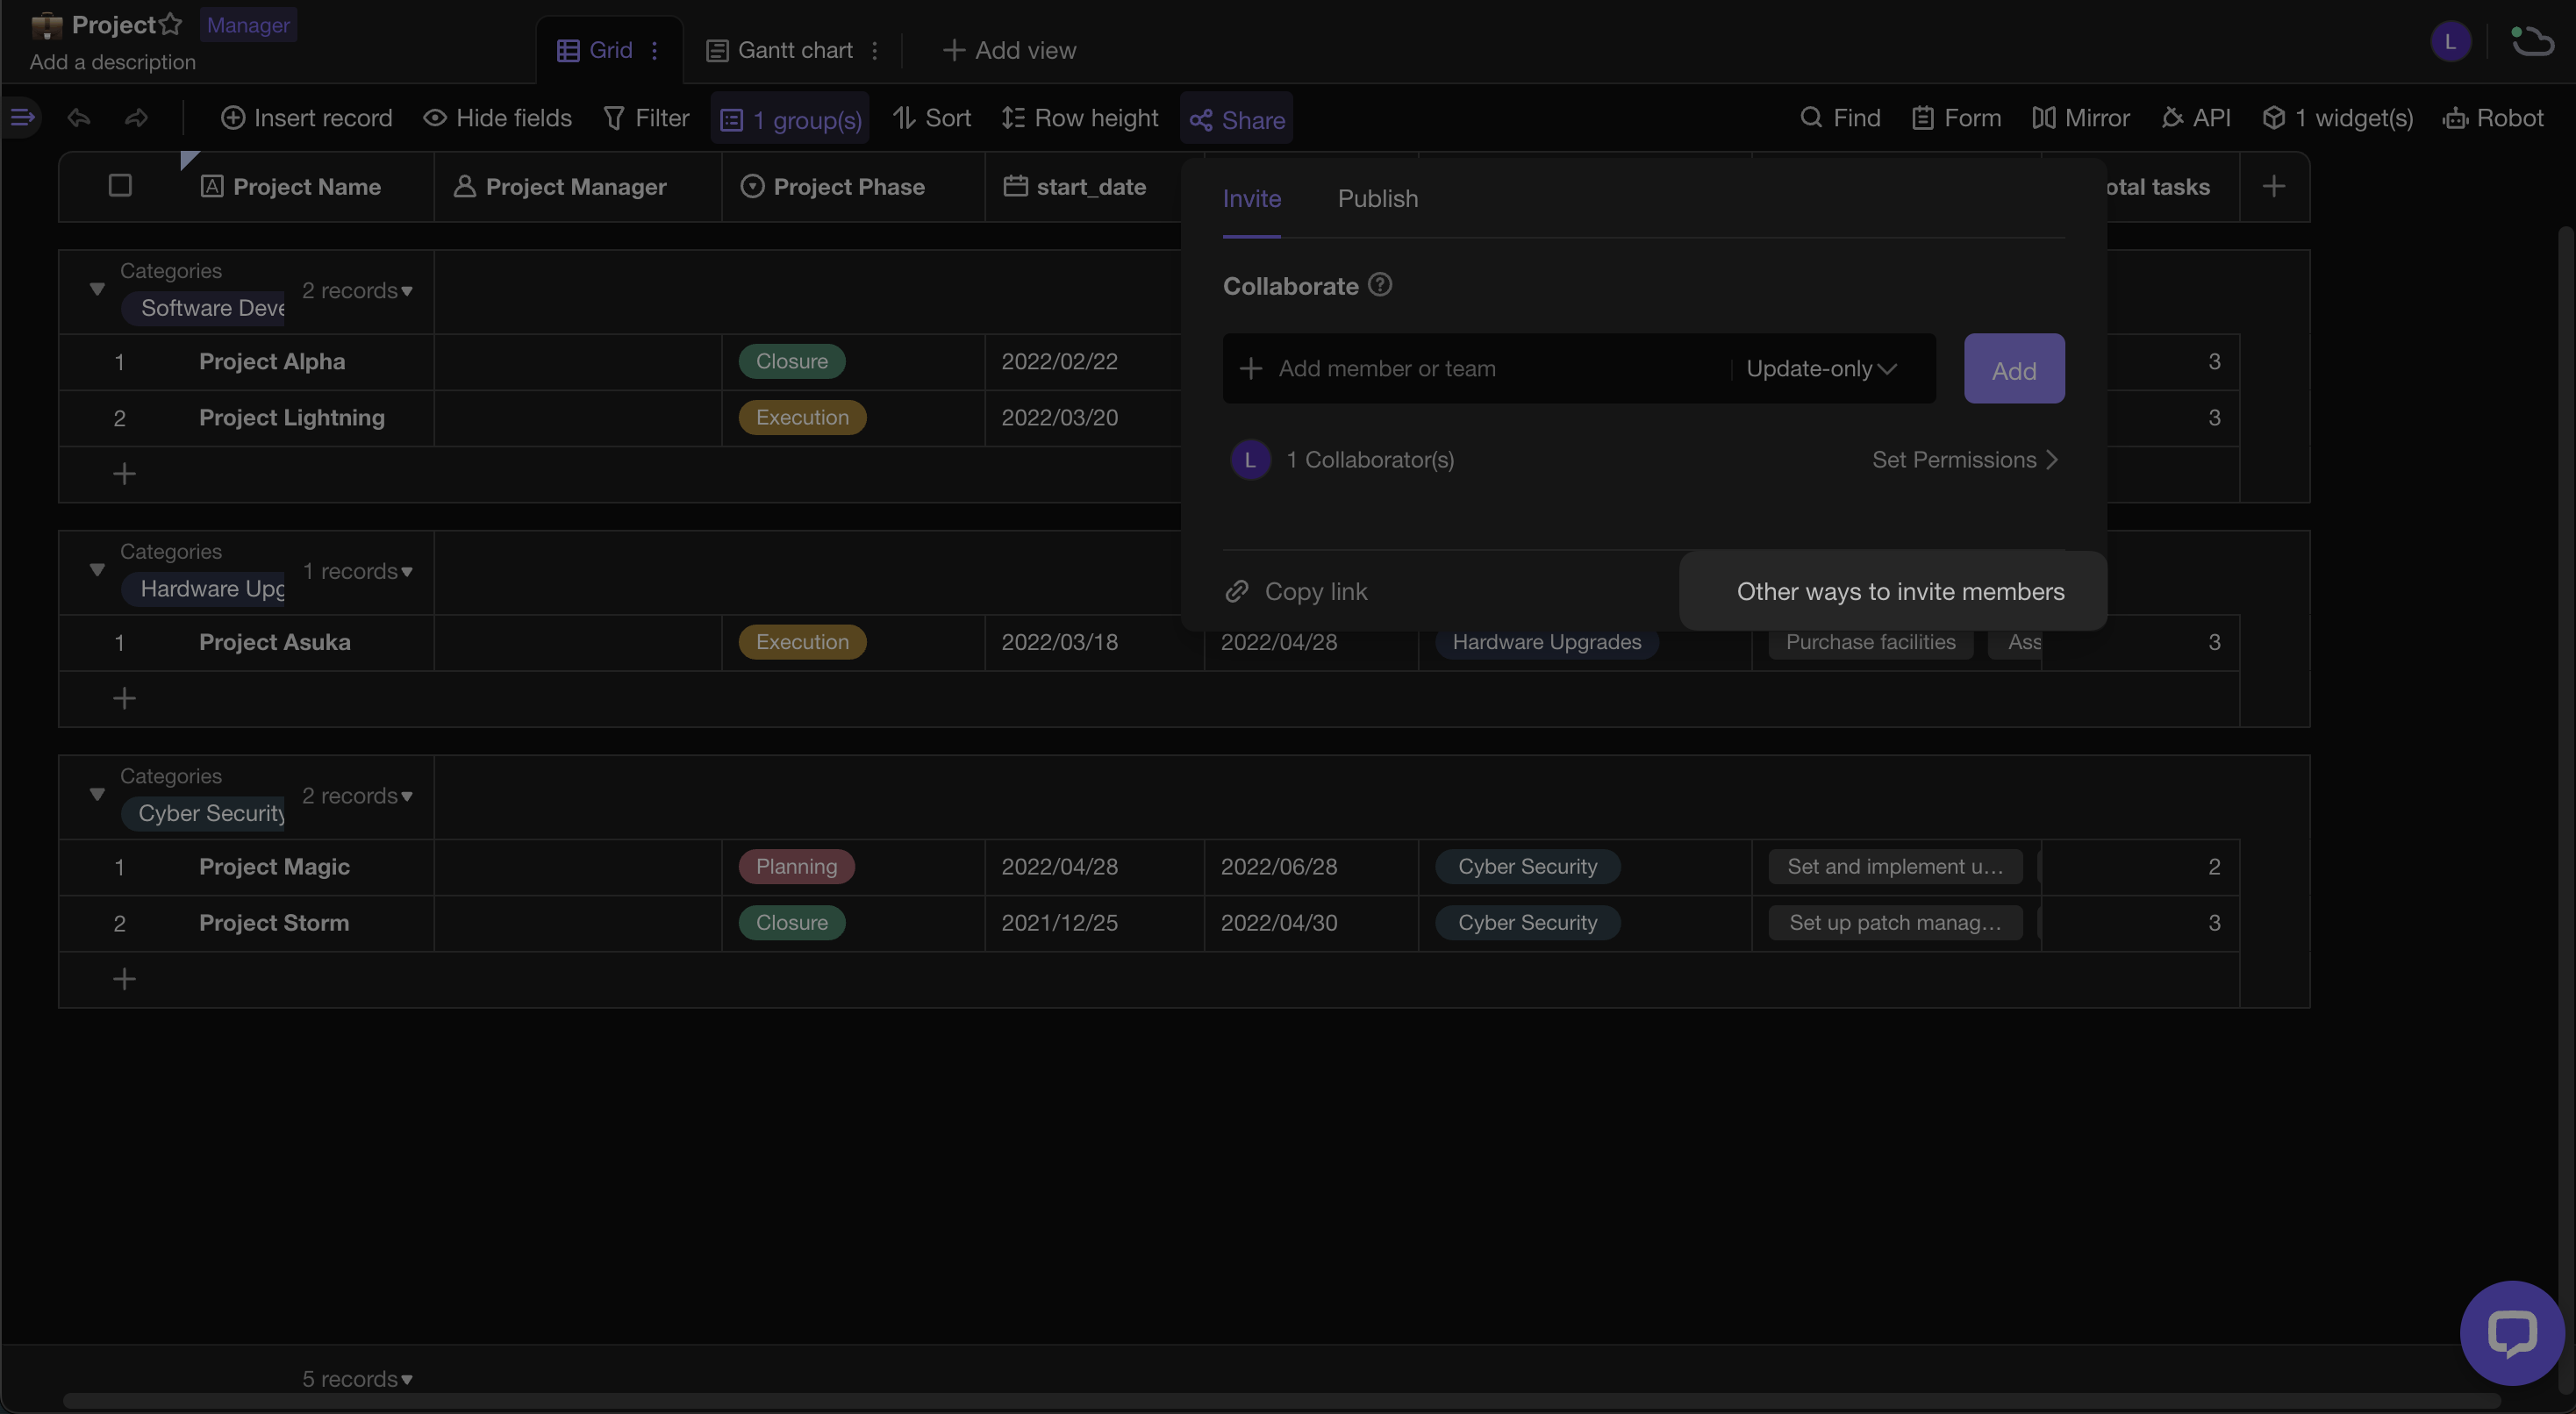The height and width of the screenshot is (1414, 2576).
Task: Click Copy link
Action: pos(1296,592)
